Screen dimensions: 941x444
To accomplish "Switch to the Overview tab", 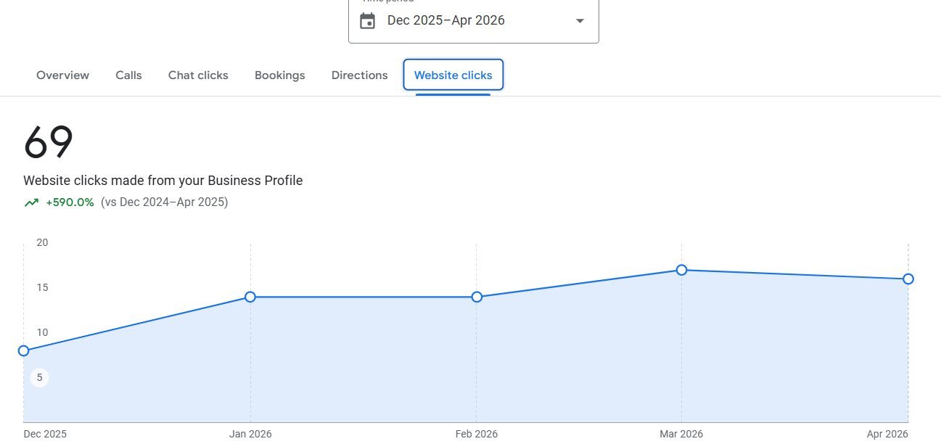I will (63, 75).
